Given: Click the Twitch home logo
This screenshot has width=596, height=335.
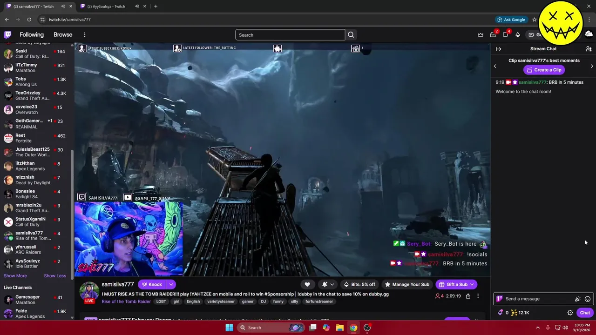Looking at the screenshot, I should pos(7,34).
